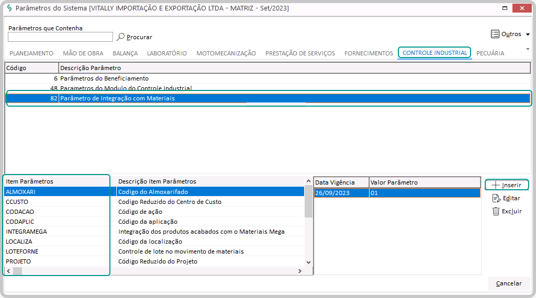Open the LABORATÓRIO tab
This screenshot has height=298, width=536.
(167, 53)
